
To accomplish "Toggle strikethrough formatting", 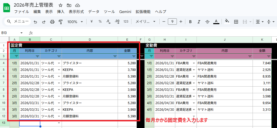I will [x=207, y=22].
